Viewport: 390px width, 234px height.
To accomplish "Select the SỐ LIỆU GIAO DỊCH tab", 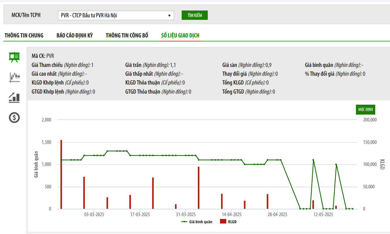I will [x=180, y=35].
